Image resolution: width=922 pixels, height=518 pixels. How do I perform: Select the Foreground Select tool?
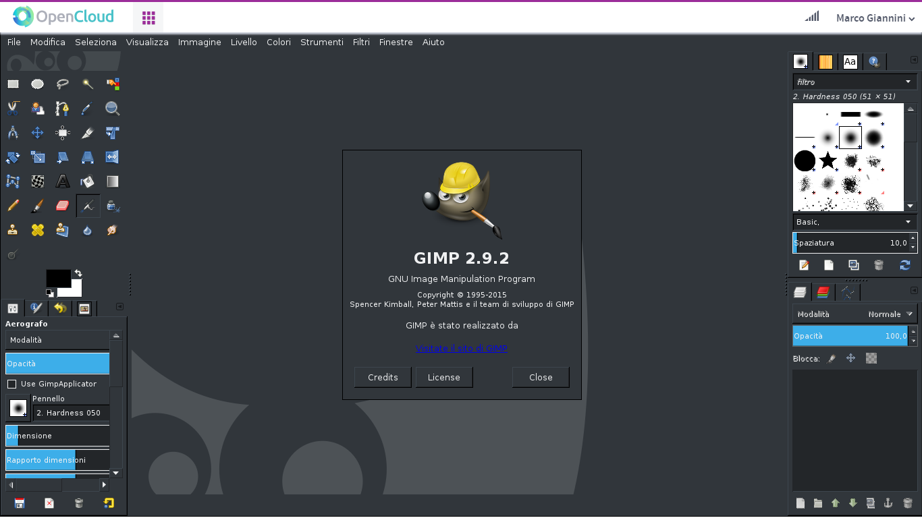(x=38, y=109)
